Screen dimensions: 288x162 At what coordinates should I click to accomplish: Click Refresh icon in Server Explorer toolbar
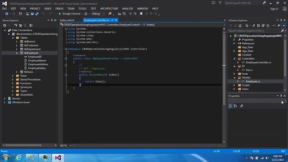tap(4, 25)
